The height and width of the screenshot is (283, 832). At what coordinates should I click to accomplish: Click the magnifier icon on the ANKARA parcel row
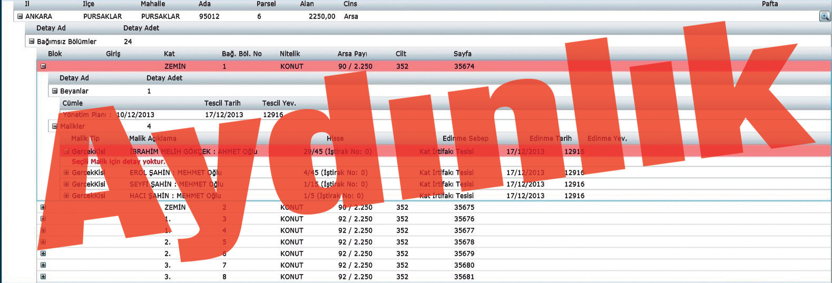pos(825,16)
